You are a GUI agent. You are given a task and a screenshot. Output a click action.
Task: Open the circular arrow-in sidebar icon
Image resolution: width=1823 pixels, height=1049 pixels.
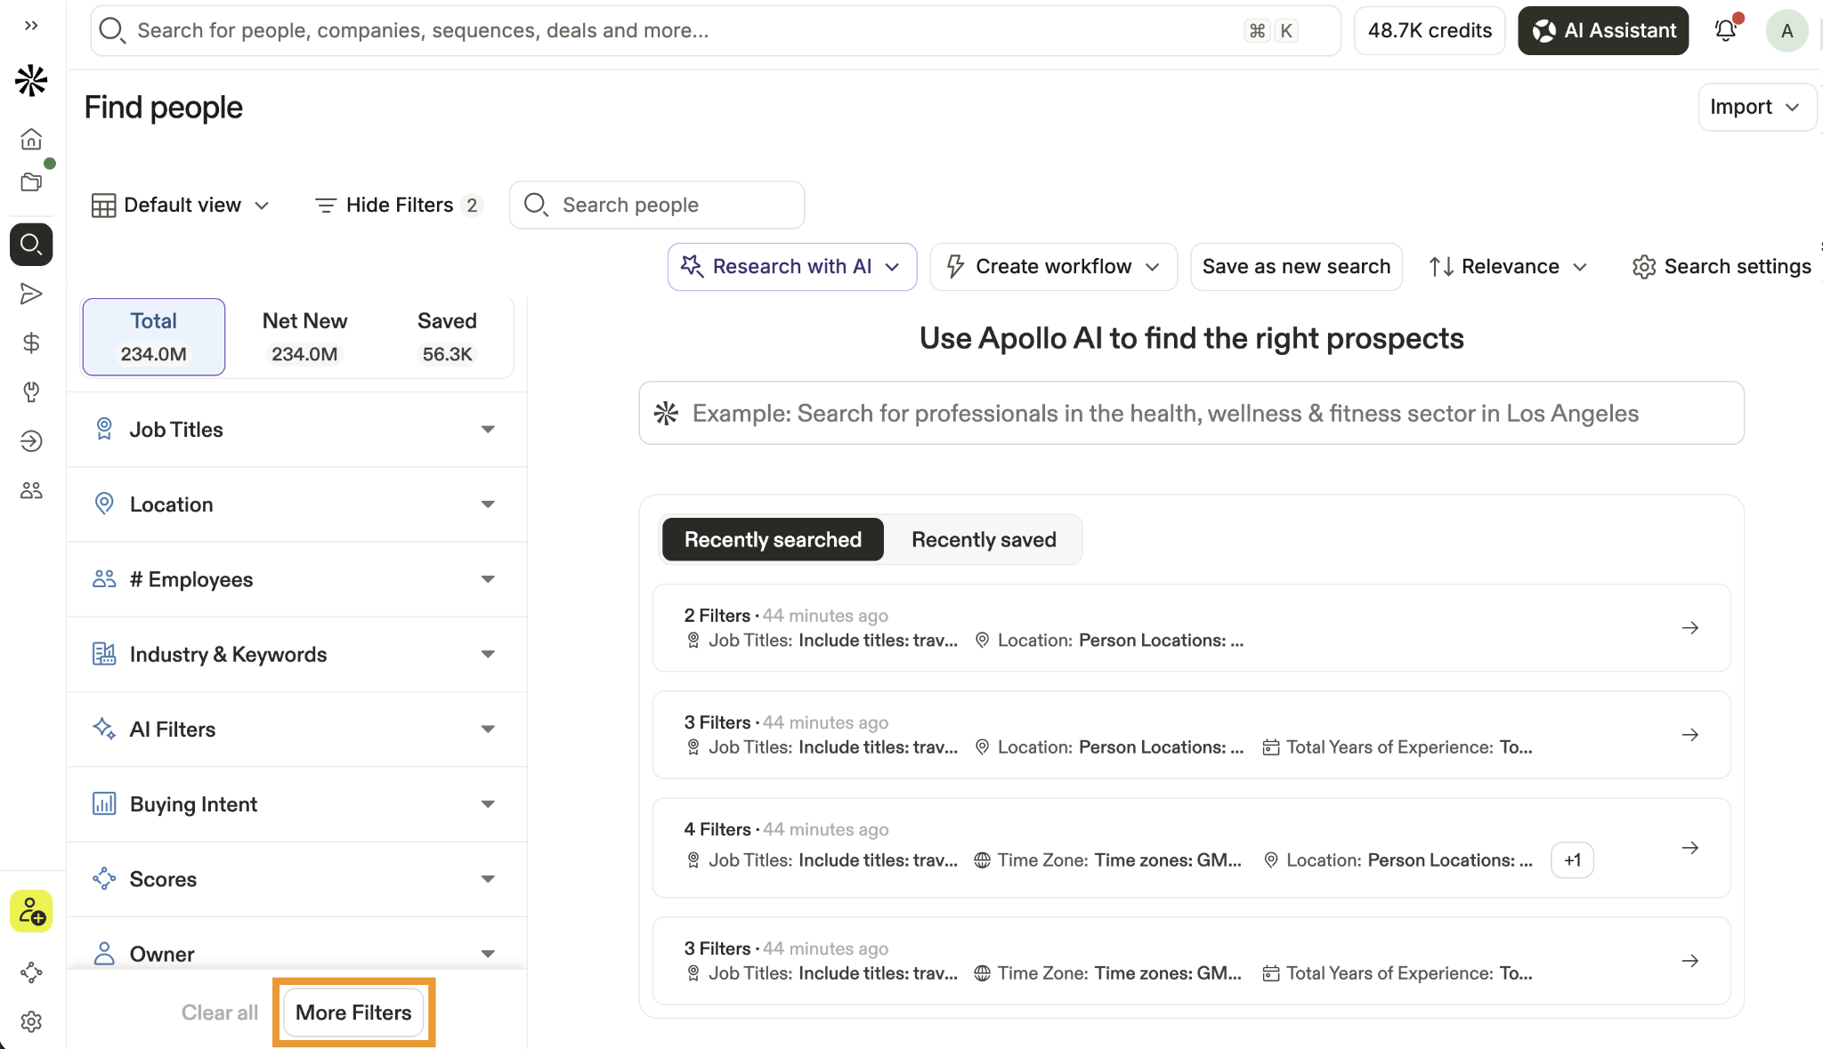(x=31, y=440)
